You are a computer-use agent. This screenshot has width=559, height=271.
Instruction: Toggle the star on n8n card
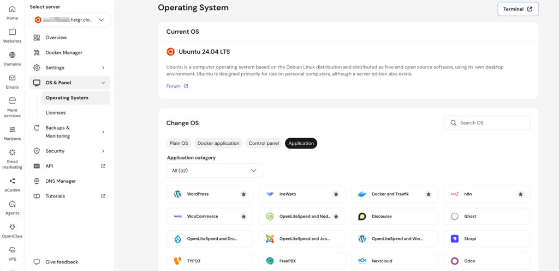[x=520, y=194]
